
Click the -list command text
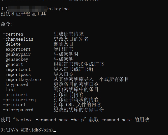coord(9,90)
